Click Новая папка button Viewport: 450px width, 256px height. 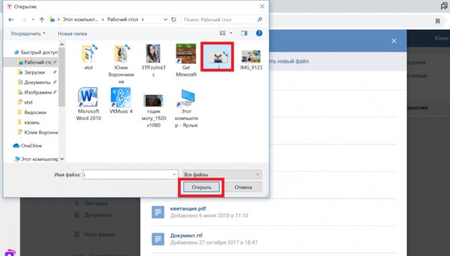pyautogui.click(x=73, y=34)
